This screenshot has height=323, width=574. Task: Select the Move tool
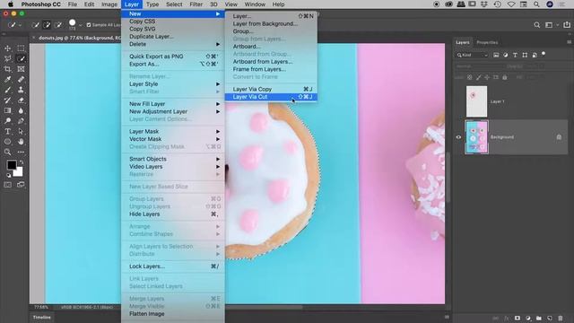(x=7, y=48)
